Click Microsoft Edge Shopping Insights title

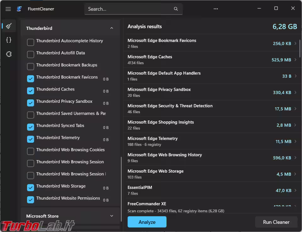click(x=161, y=122)
